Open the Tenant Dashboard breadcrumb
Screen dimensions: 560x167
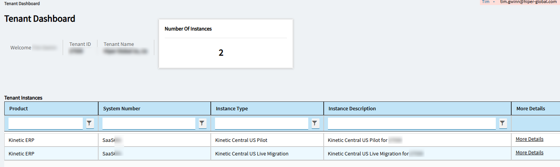(x=22, y=3)
